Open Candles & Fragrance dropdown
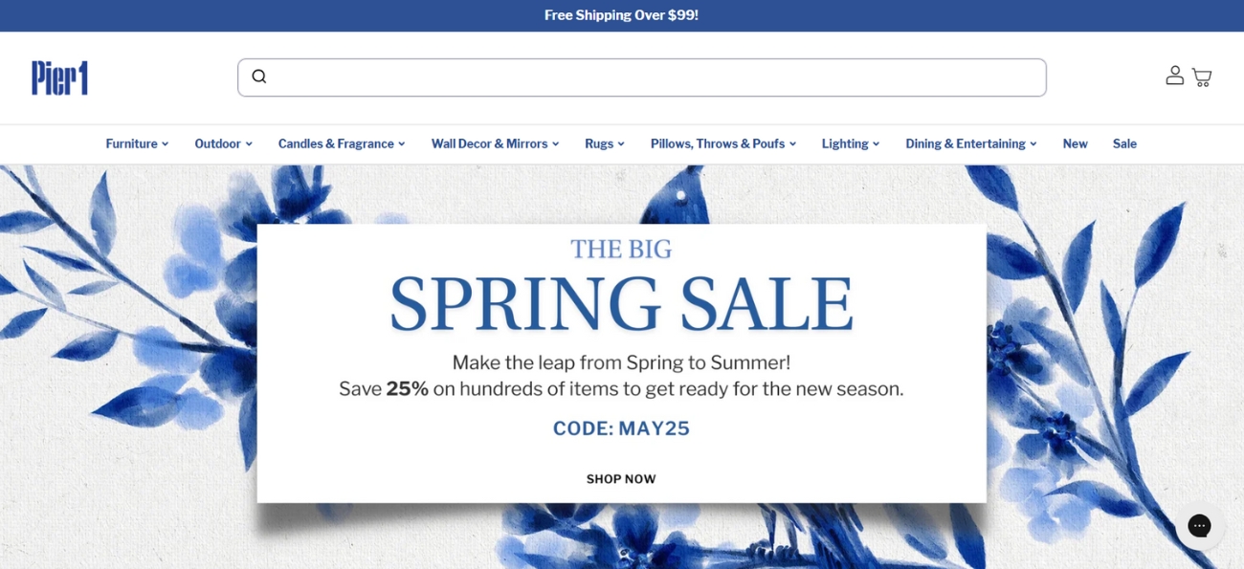The height and width of the screenshot is (569, 1244). tap(342, 143)
